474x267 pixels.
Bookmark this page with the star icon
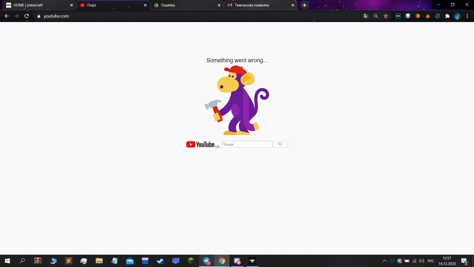386,16
